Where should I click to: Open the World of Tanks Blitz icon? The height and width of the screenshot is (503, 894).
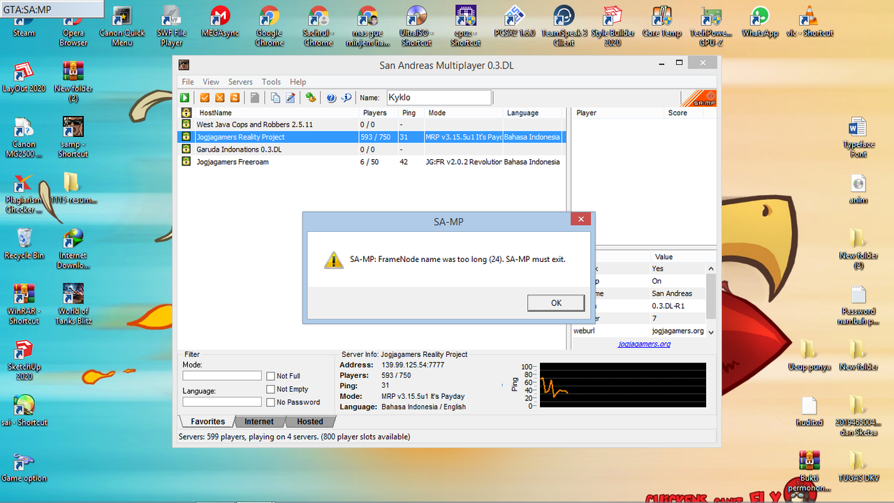point(73,304)
